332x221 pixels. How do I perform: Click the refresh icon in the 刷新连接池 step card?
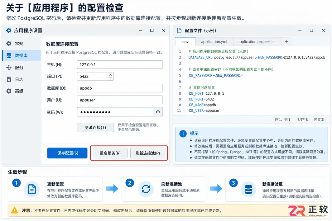coord(146,189)
